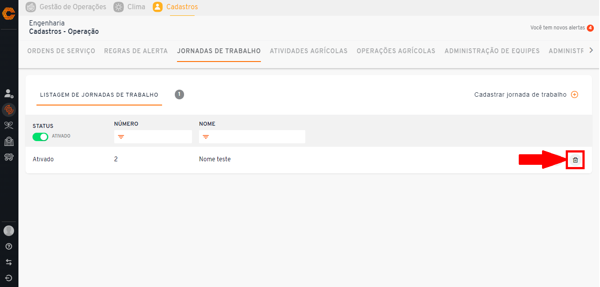Image resolution: width=600 pixels, height=287 pixels.
Task: Click the plus icon to add jornada
Action: [575, 94]
